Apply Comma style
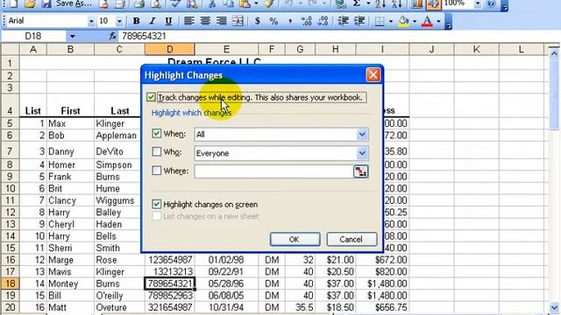 (290, 21)
